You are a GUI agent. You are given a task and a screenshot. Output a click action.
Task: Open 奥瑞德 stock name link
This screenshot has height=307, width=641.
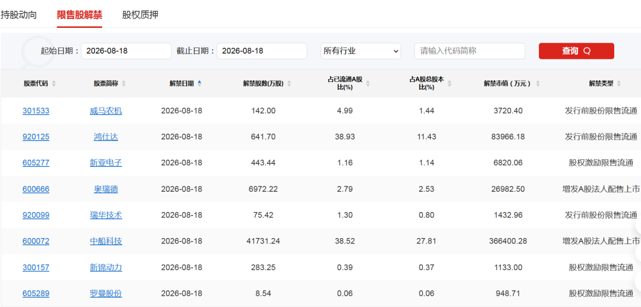pyautogui.click(x=106, y=189)
